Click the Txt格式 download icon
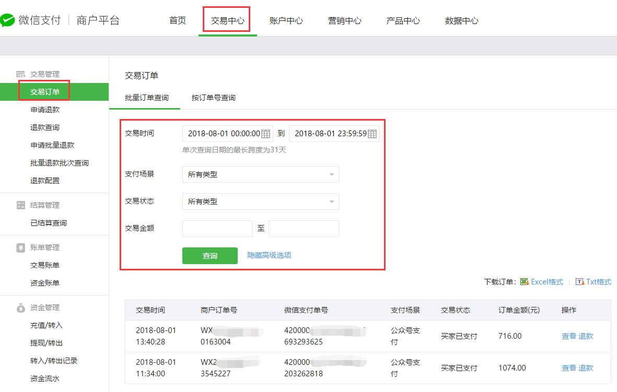617x392 pixels. tap(579, 282)
